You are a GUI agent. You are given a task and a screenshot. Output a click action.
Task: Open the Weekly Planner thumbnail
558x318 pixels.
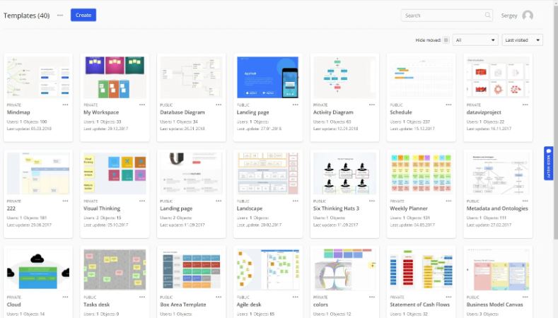pyautogui.click(x=421, y=174)
